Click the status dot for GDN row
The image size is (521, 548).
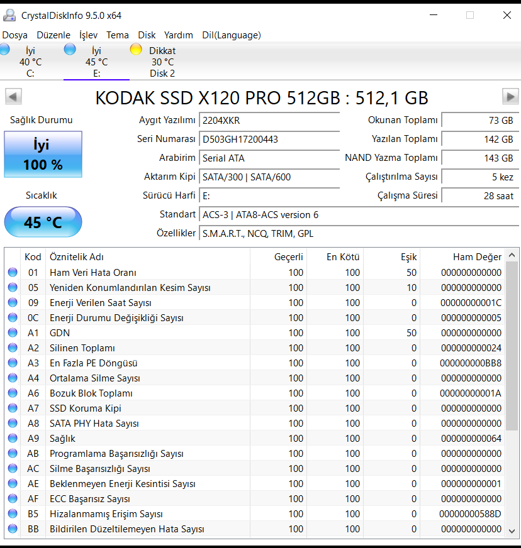click(x=13, y=332)
